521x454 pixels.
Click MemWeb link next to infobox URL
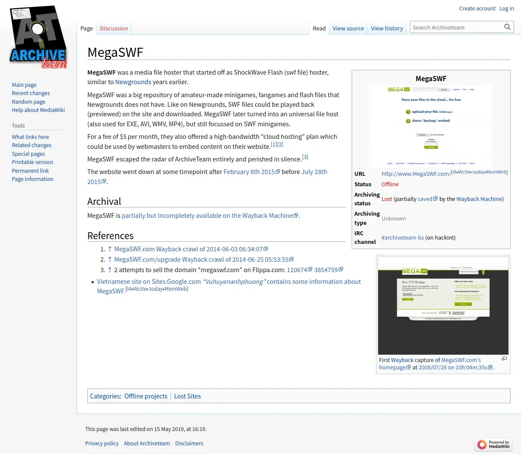(496, 172)
